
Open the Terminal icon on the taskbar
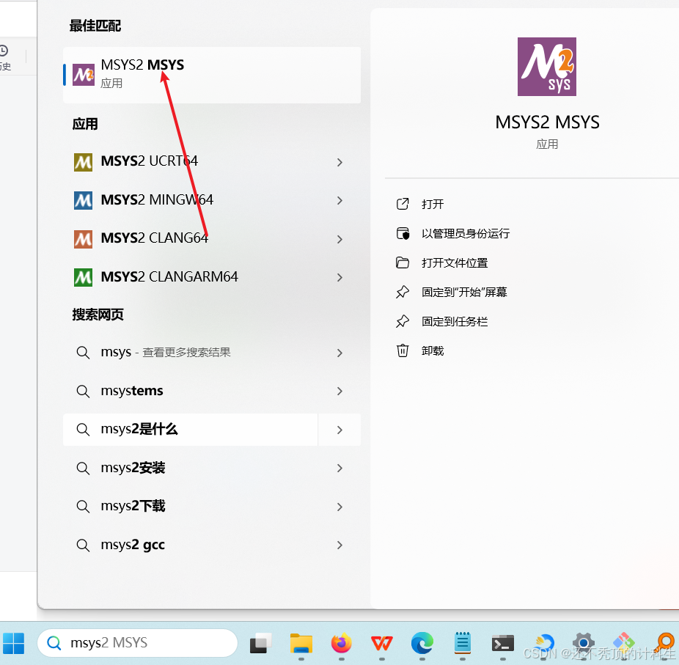pyautogui.click(x=503, y=644)
